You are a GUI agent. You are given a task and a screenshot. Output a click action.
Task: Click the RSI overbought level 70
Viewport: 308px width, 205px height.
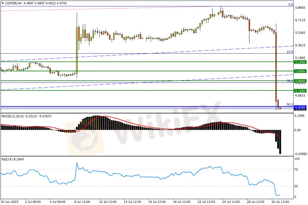click(296, 170)
